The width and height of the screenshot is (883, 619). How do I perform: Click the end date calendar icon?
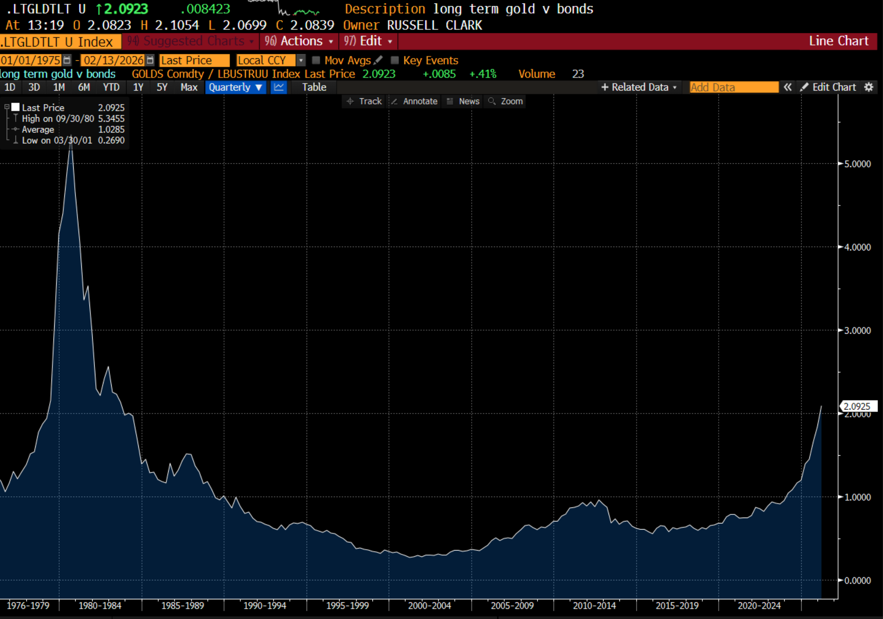coord(150,60)
